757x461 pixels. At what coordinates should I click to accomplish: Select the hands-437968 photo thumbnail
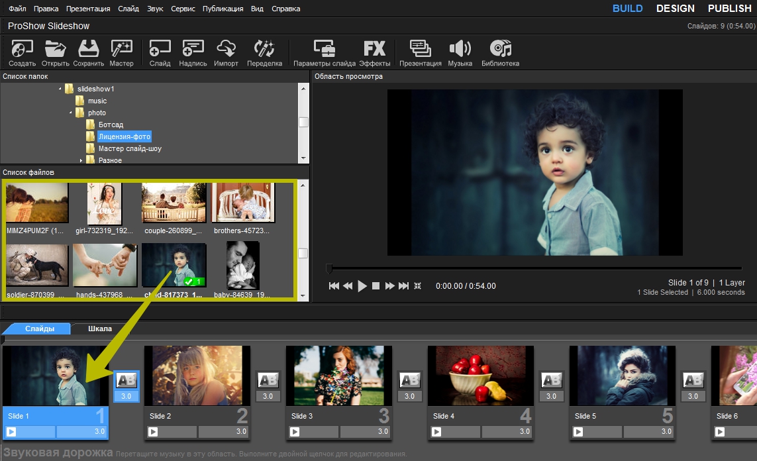105,264
